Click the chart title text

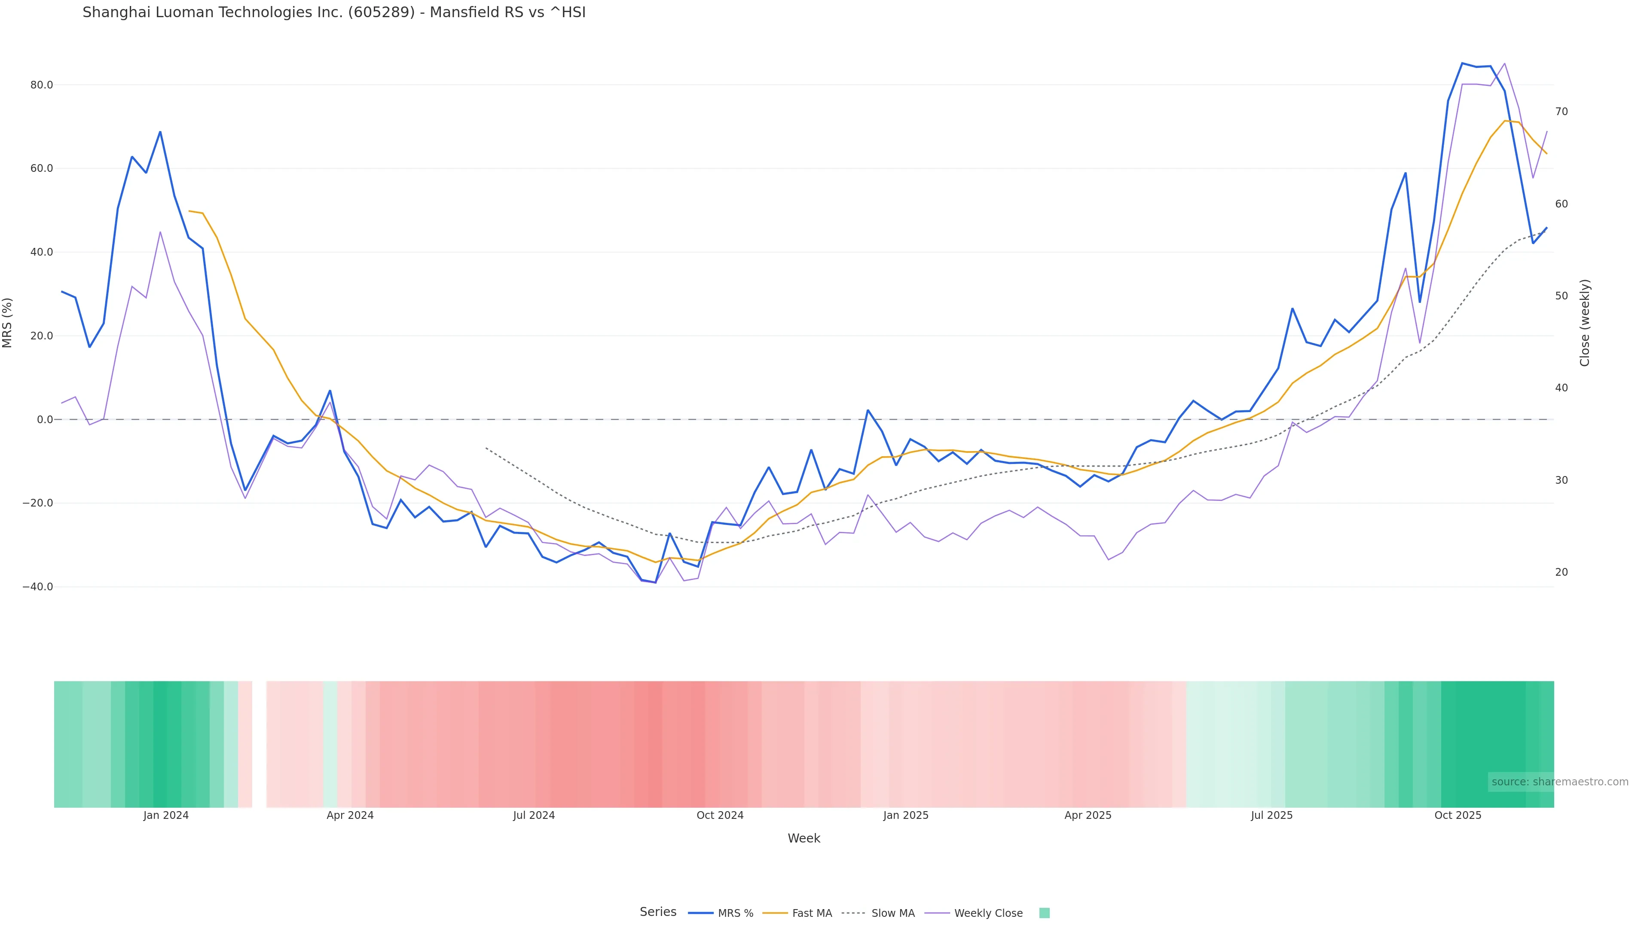click(334, 12)
